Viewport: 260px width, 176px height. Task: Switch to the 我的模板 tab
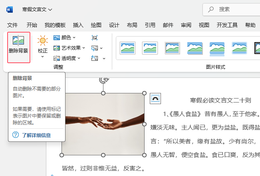55,25
